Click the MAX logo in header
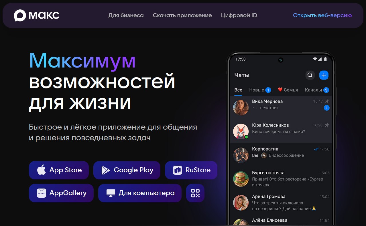 click(37, 15)
